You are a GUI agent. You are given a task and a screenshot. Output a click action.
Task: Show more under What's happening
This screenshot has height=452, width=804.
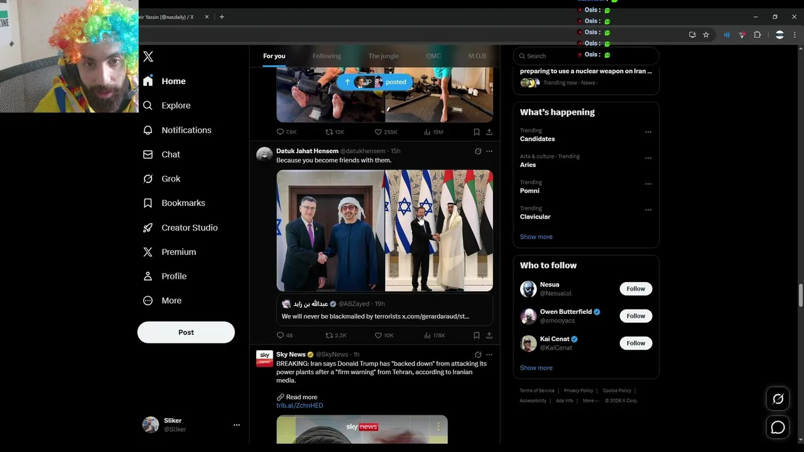point(536,237)
